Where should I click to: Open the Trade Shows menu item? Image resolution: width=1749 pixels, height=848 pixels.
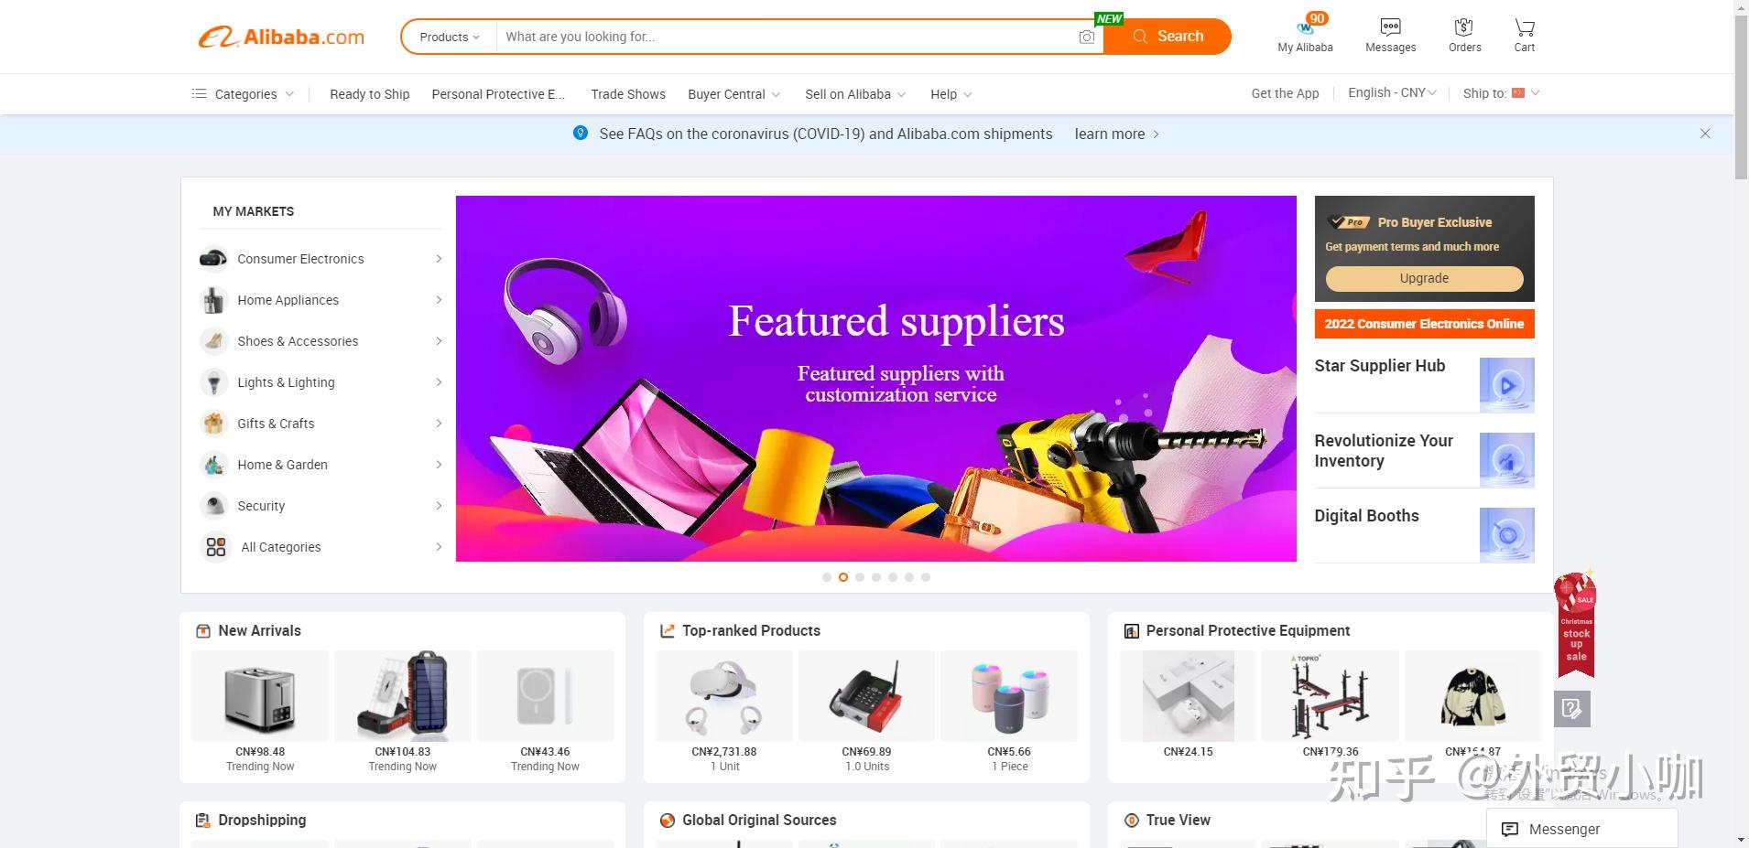(628, 94)
